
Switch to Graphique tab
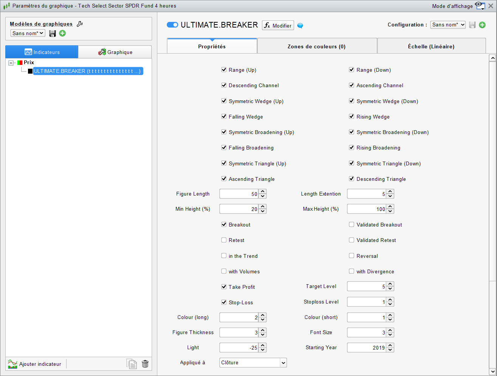(115, 52)
